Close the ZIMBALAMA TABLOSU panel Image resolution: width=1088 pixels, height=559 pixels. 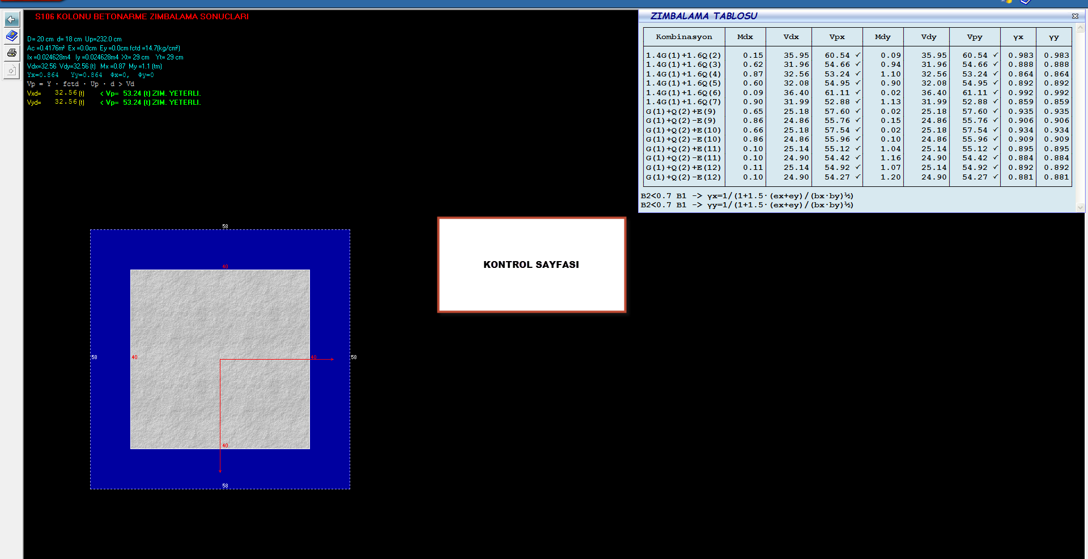pos(1075,16)
